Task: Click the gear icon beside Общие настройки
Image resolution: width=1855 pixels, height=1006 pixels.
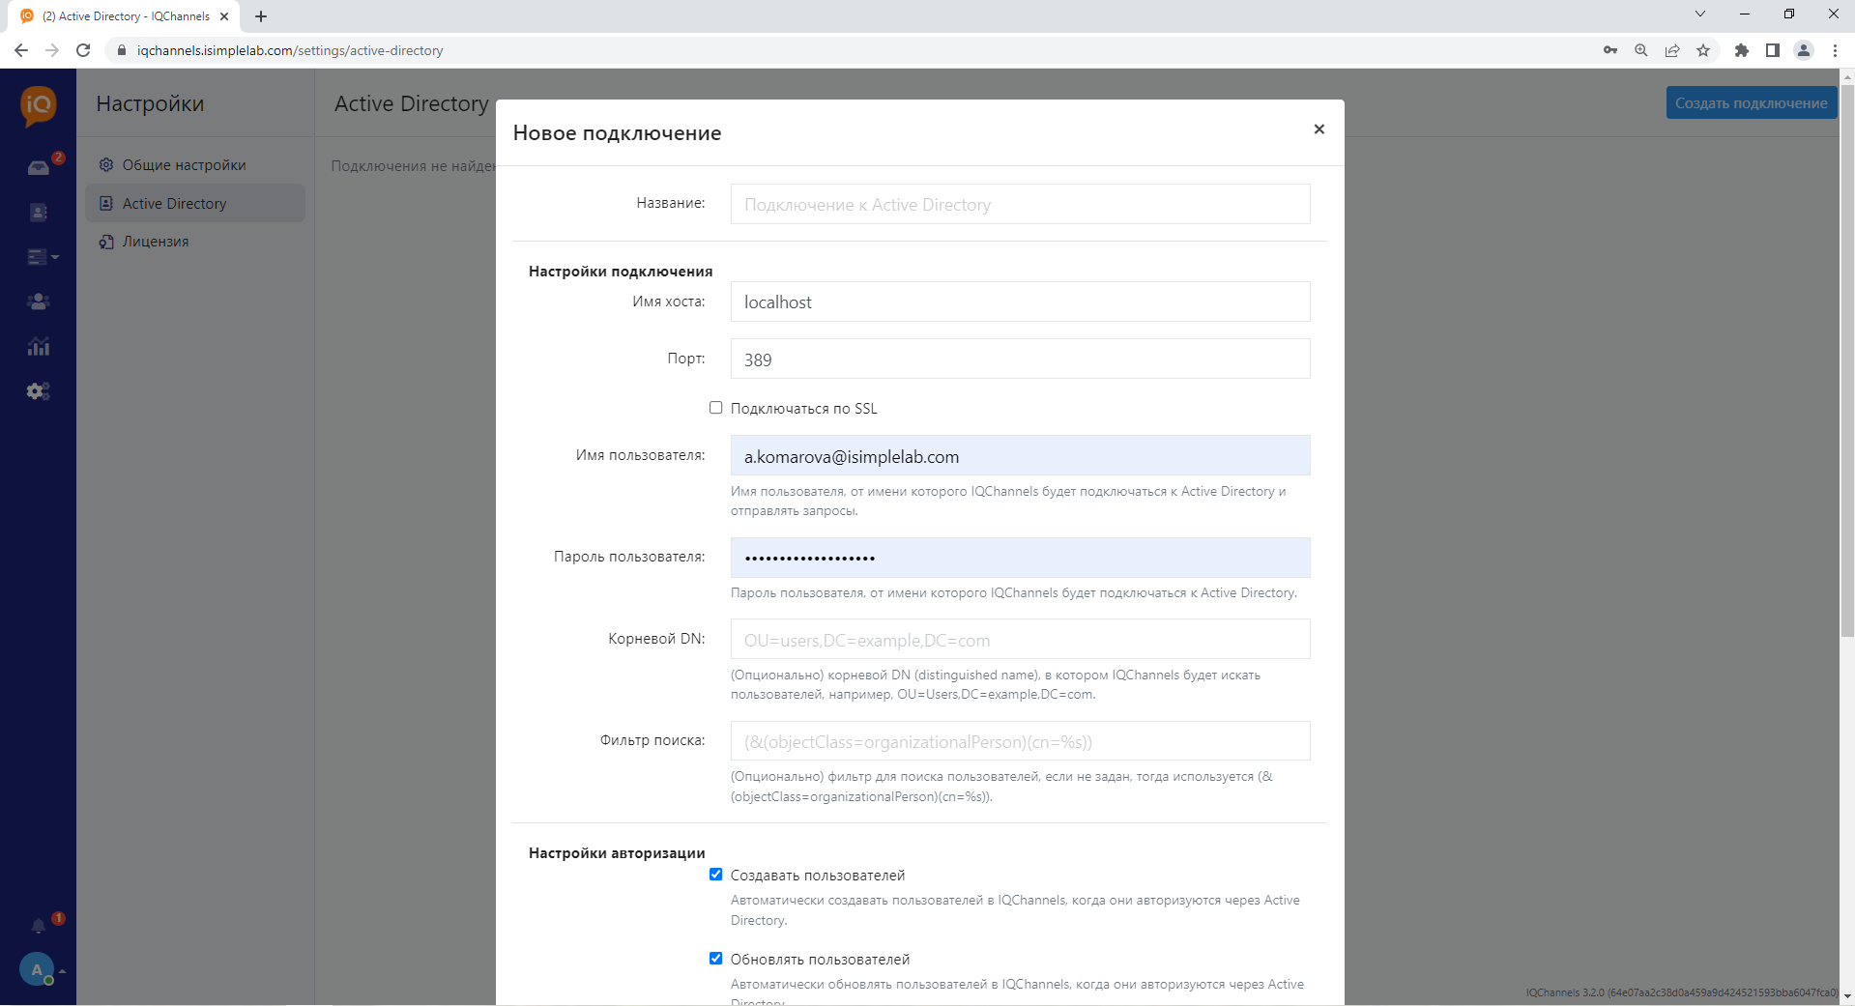Action: 106,165
